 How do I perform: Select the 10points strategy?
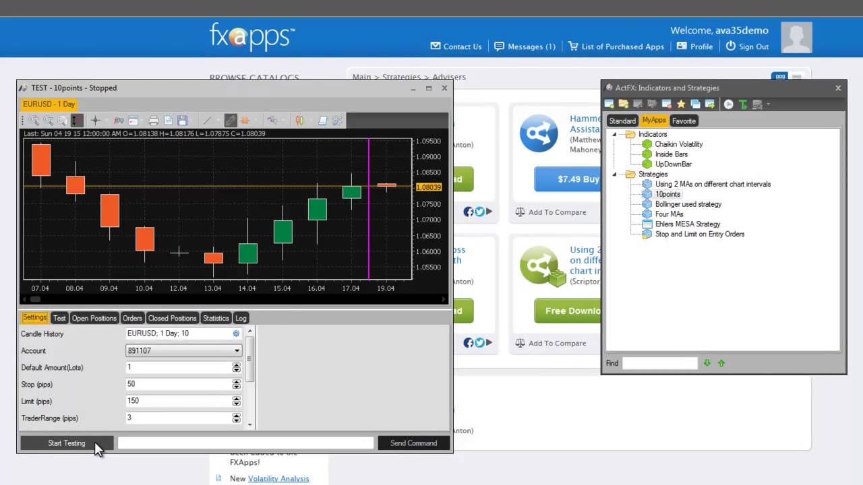667,194
